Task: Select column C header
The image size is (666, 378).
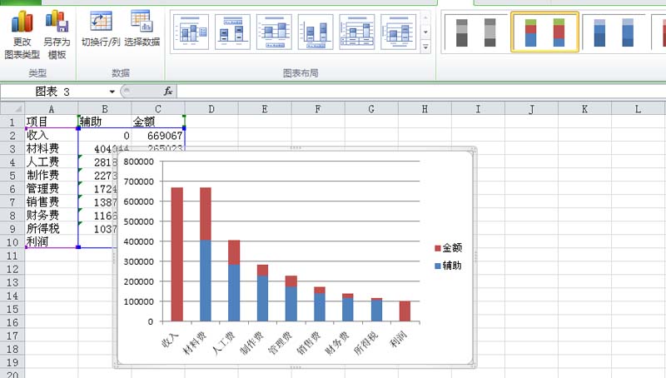Action: [158, 109]
